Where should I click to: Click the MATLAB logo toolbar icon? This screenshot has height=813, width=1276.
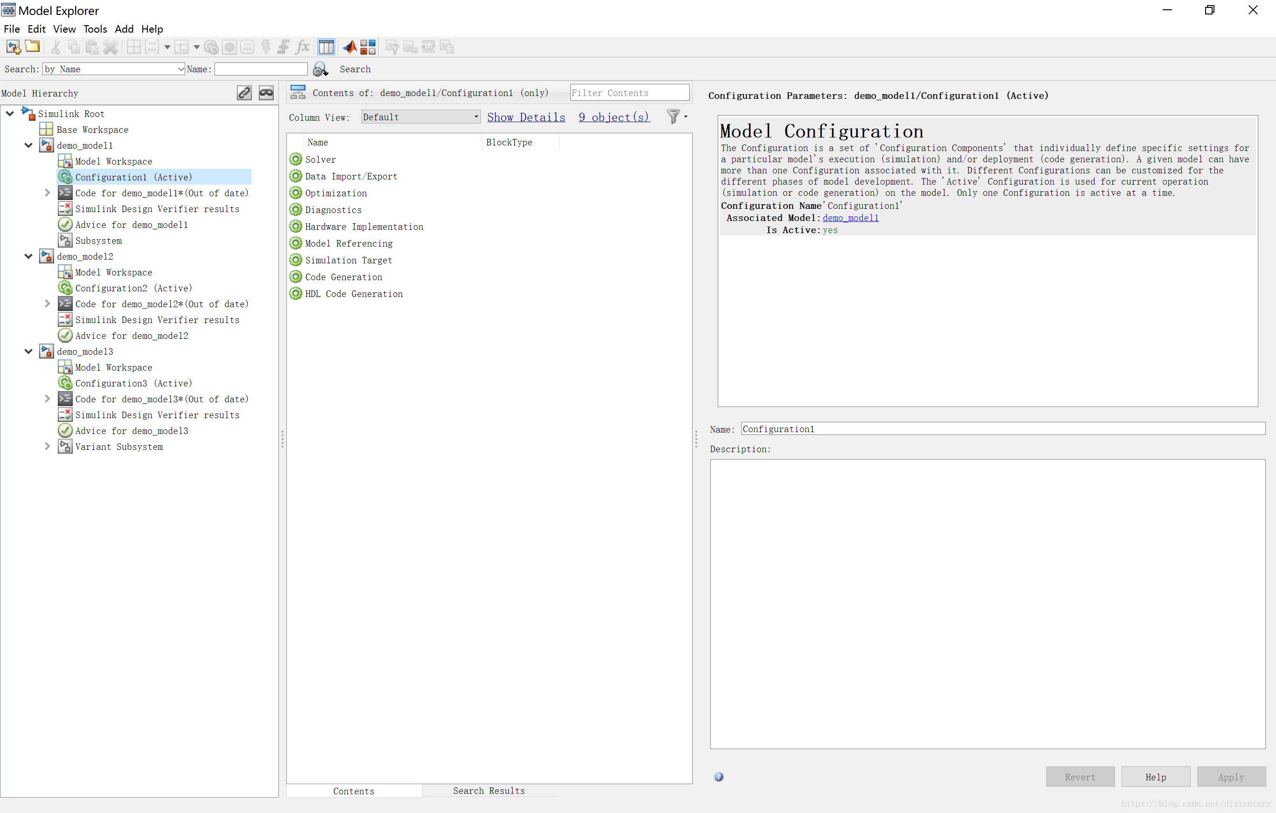(x=349, y=47)
